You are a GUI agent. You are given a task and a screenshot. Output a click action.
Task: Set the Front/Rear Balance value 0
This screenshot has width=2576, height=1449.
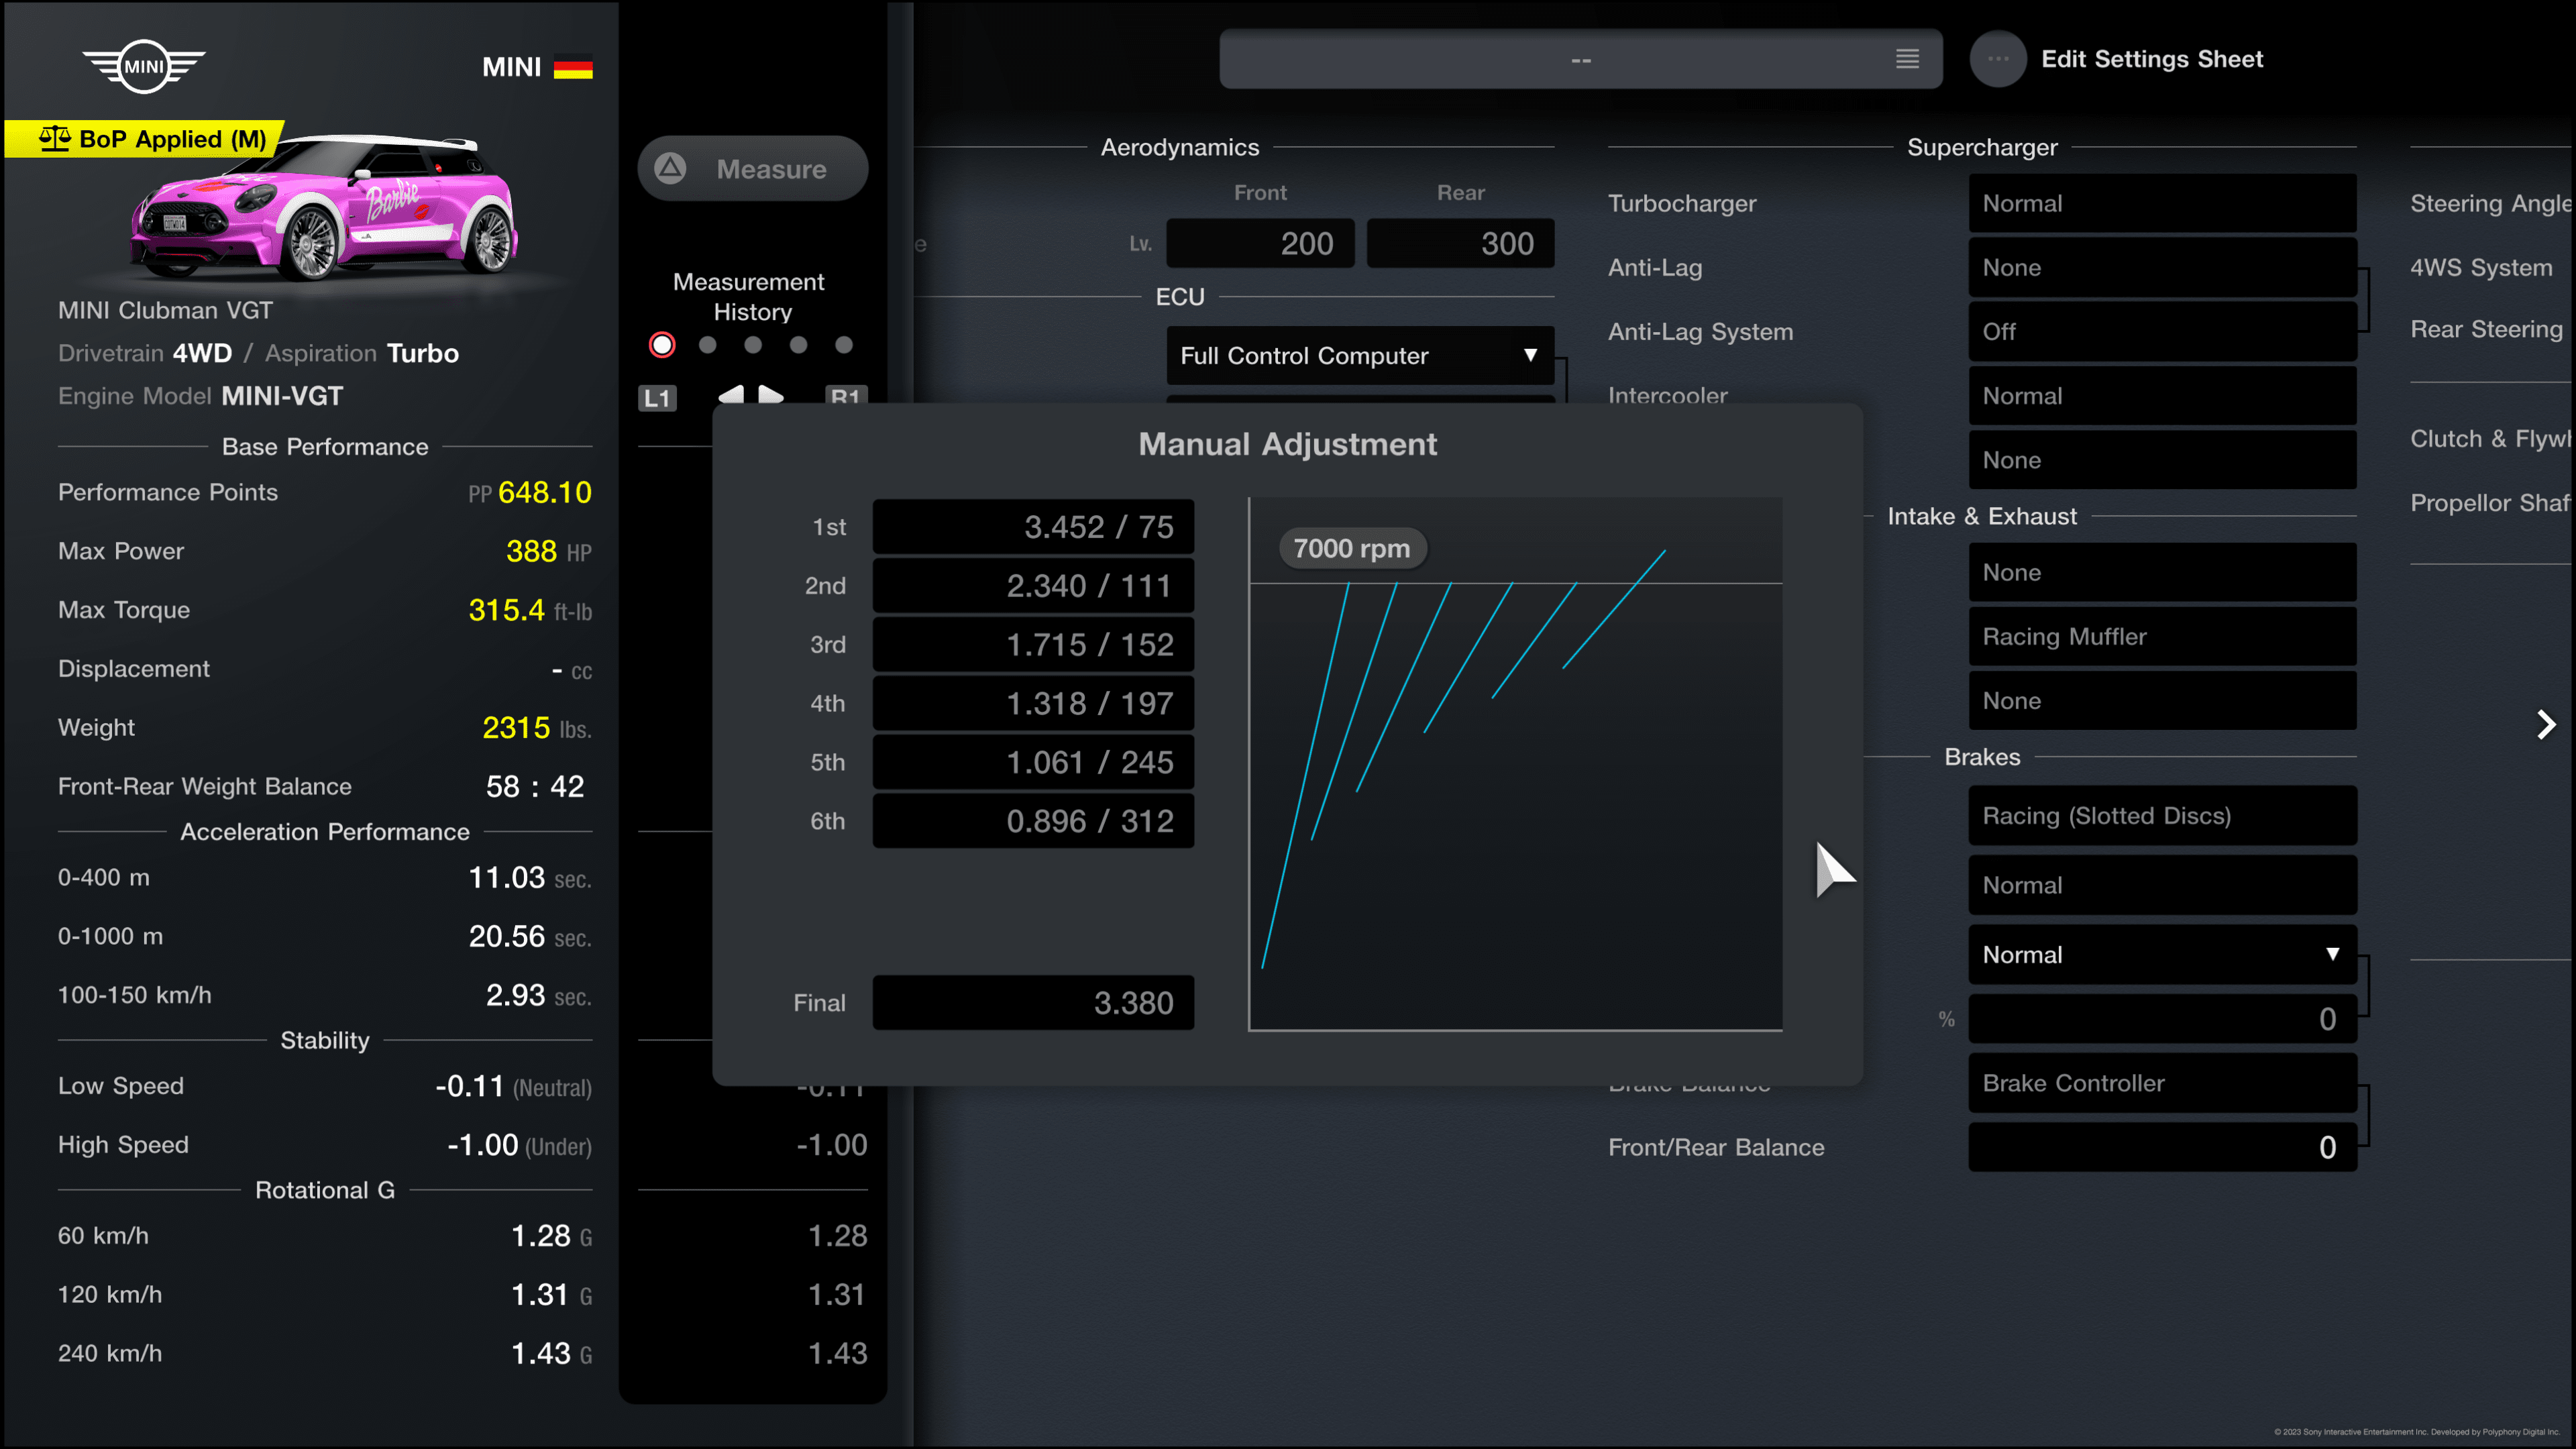point(2162,1147)
